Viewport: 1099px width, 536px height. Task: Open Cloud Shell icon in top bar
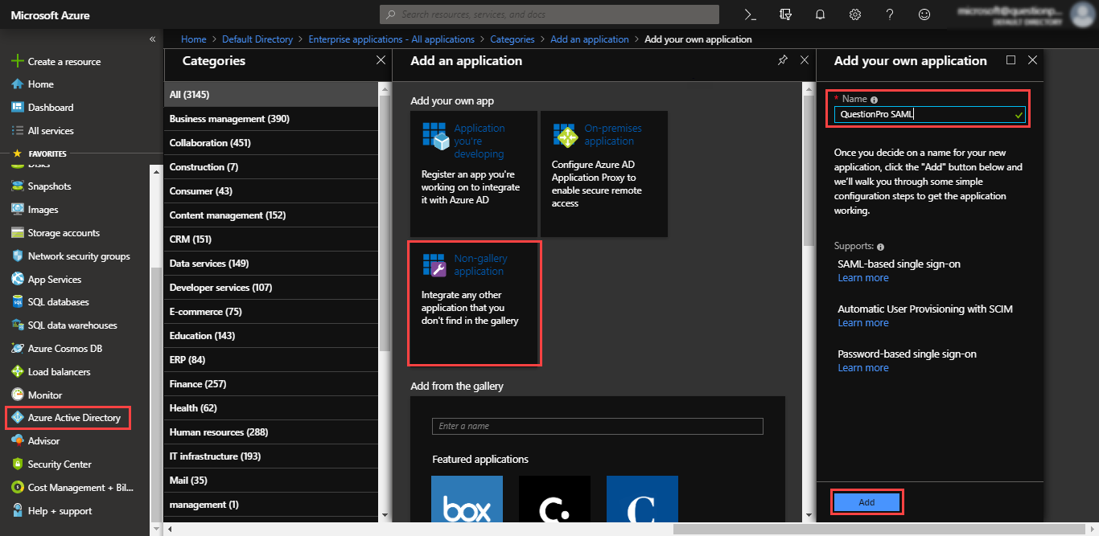[750, 14]
